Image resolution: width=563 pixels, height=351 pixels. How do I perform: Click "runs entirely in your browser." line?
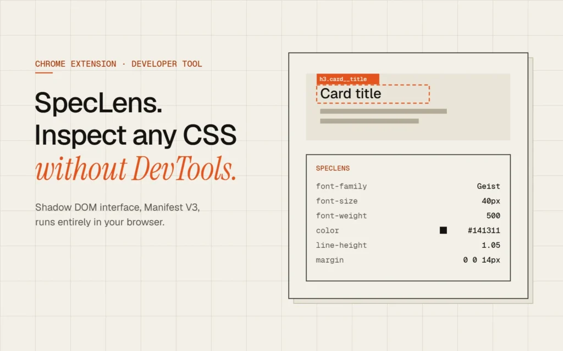coord(100,222)
